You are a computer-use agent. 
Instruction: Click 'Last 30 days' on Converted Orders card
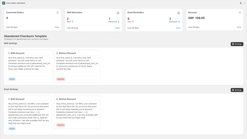coord(12,27)
